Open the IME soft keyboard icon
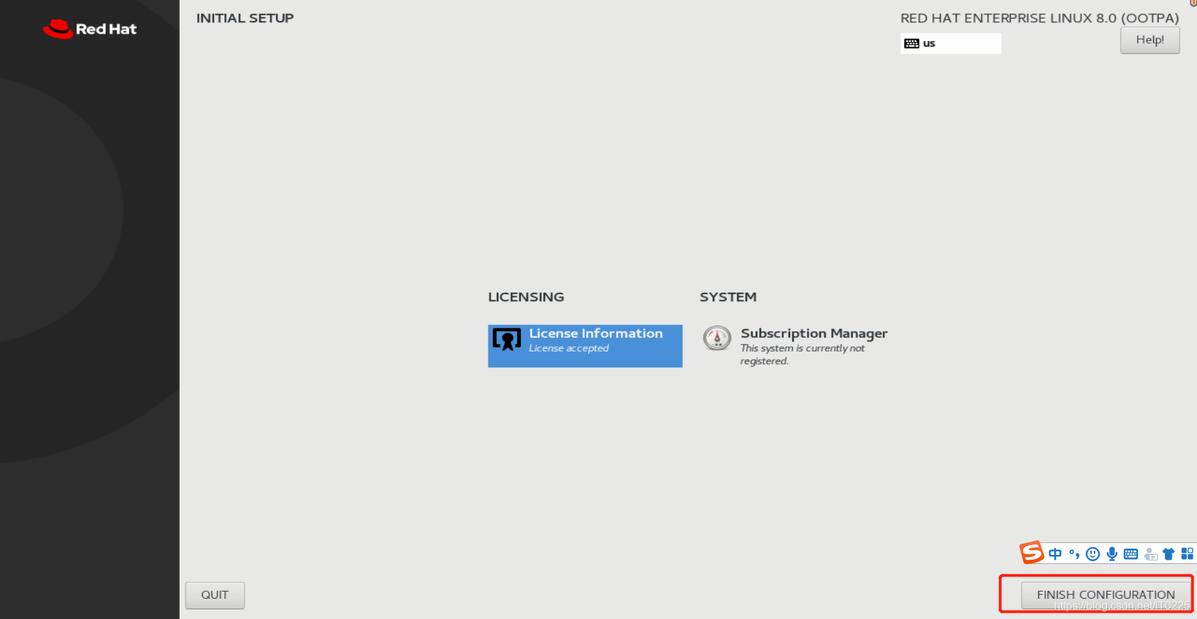 [x=1131, y=554]
